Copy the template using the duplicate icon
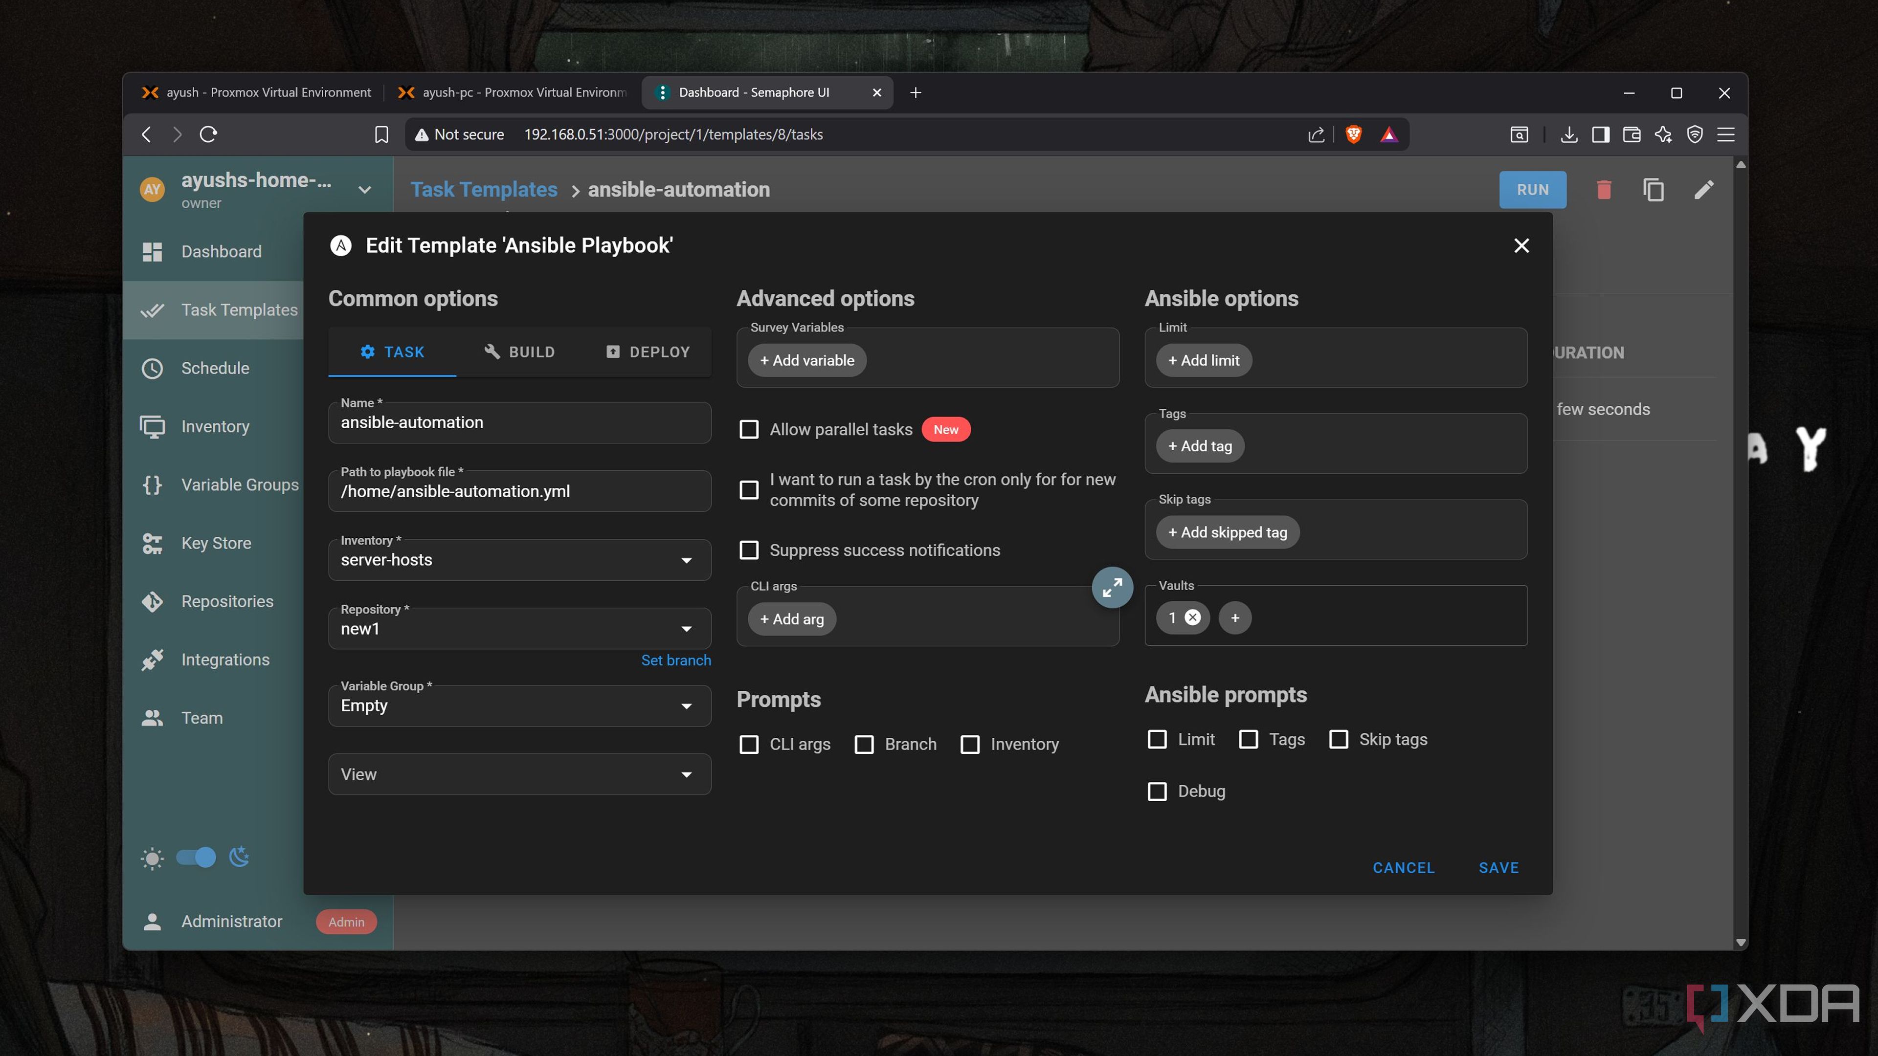 1654,190
